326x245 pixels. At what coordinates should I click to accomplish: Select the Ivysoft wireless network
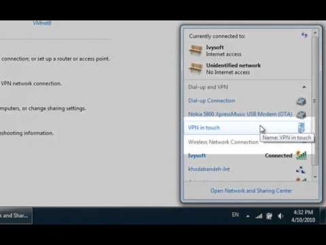tap(248, 155)
